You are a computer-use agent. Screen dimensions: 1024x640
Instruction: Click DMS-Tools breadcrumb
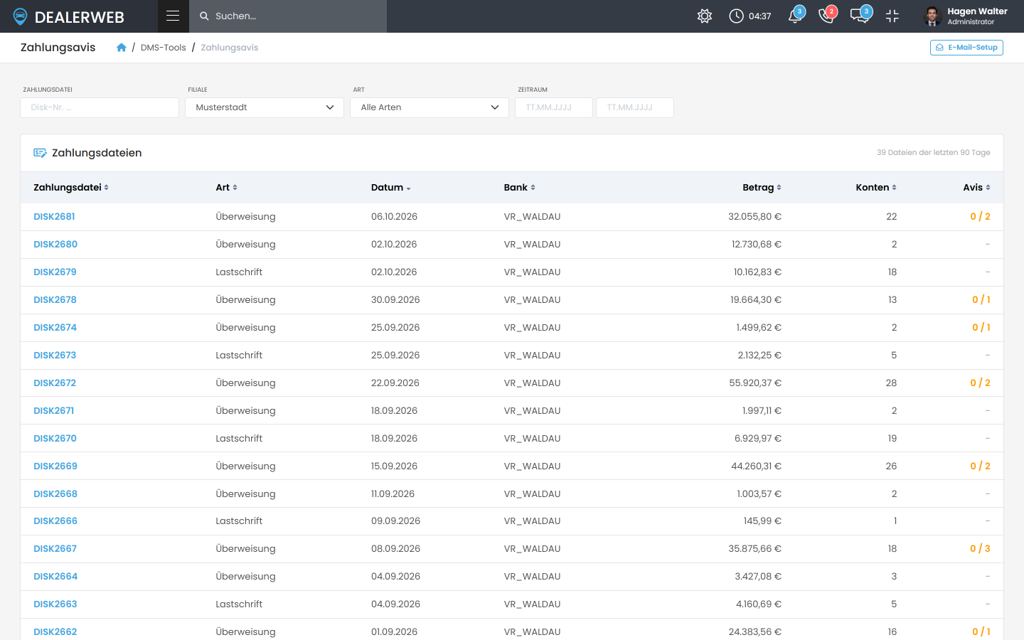pyautogui.click(x=164, y=48)
